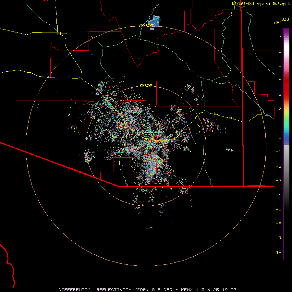This screenshot has height=292, width=292.
Task: Click the 50 NMI range ring label
Action: [146, 86]
